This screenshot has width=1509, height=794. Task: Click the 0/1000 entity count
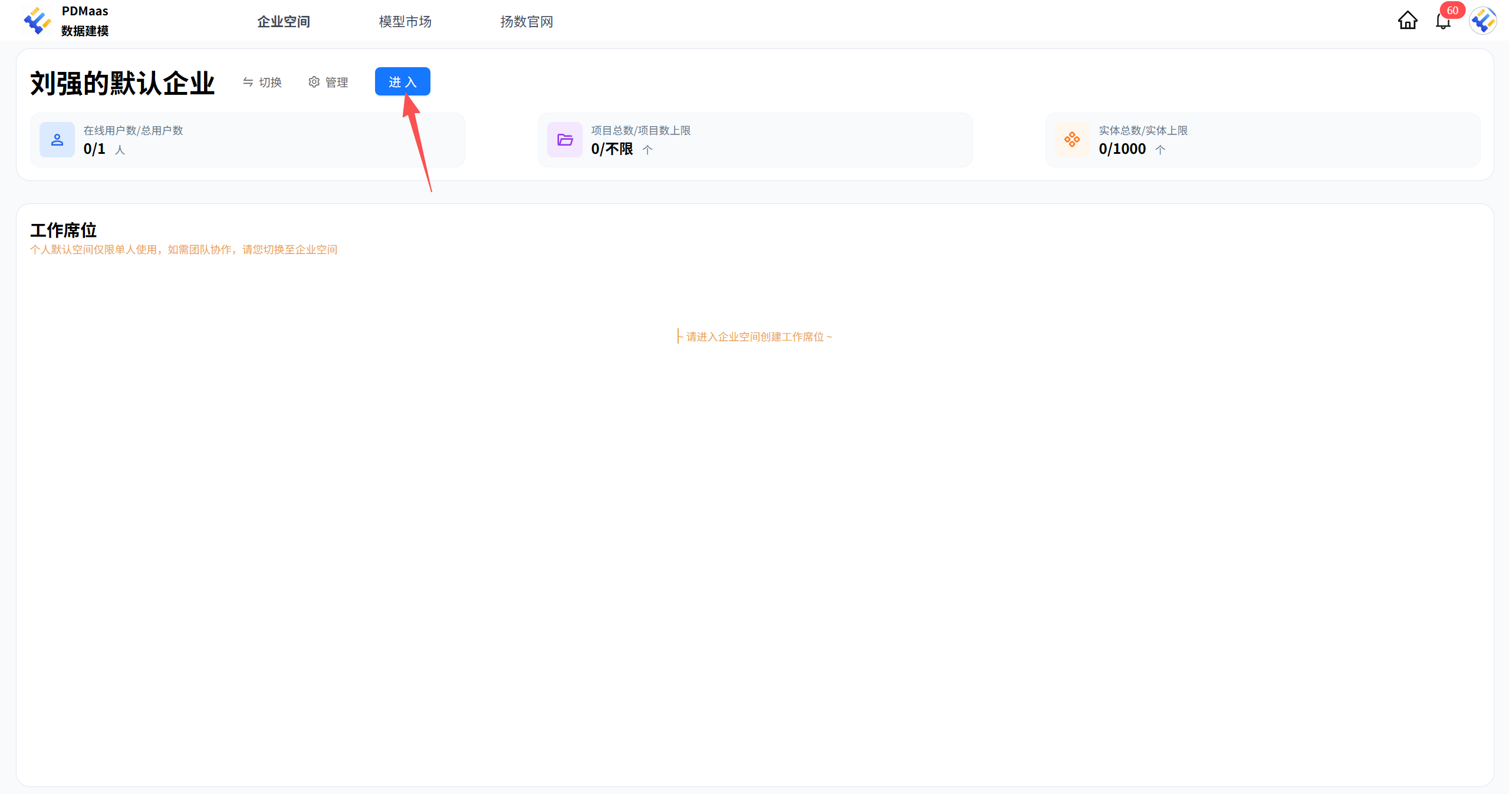coord(1122,149)
